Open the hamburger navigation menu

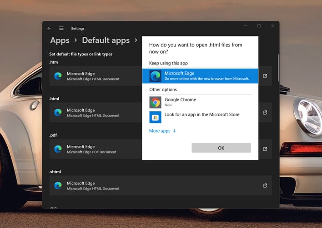[x=61, y=28]
